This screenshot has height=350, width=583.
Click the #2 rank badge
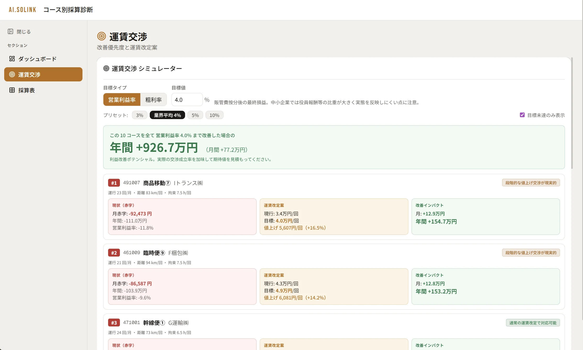[x=114, y=253]
